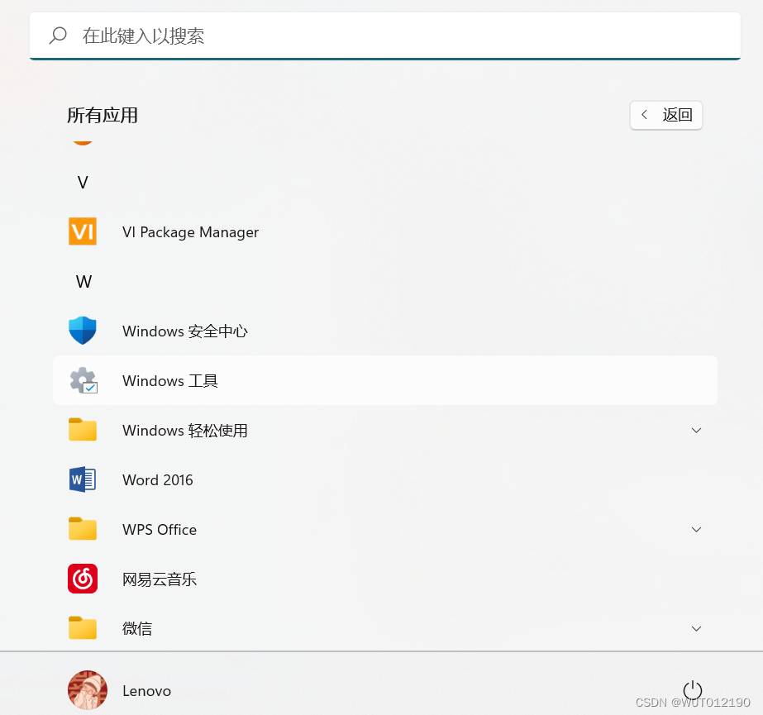The height and width of the screenshot is (715, 763).
Task: Click the Windows 轻松使用 label
Action: pos(185,431)
